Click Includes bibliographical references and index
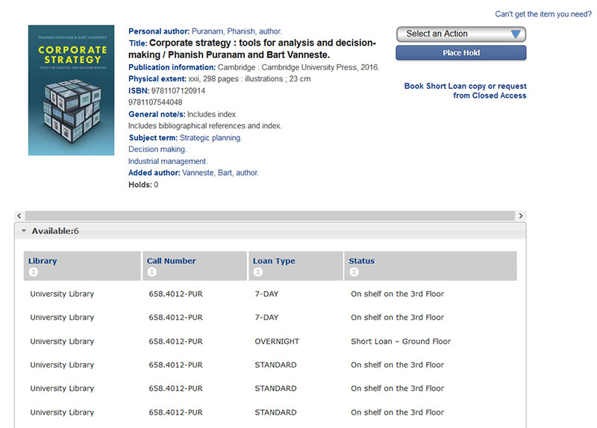The image size is (597, 428). click(x=204, y=126)
